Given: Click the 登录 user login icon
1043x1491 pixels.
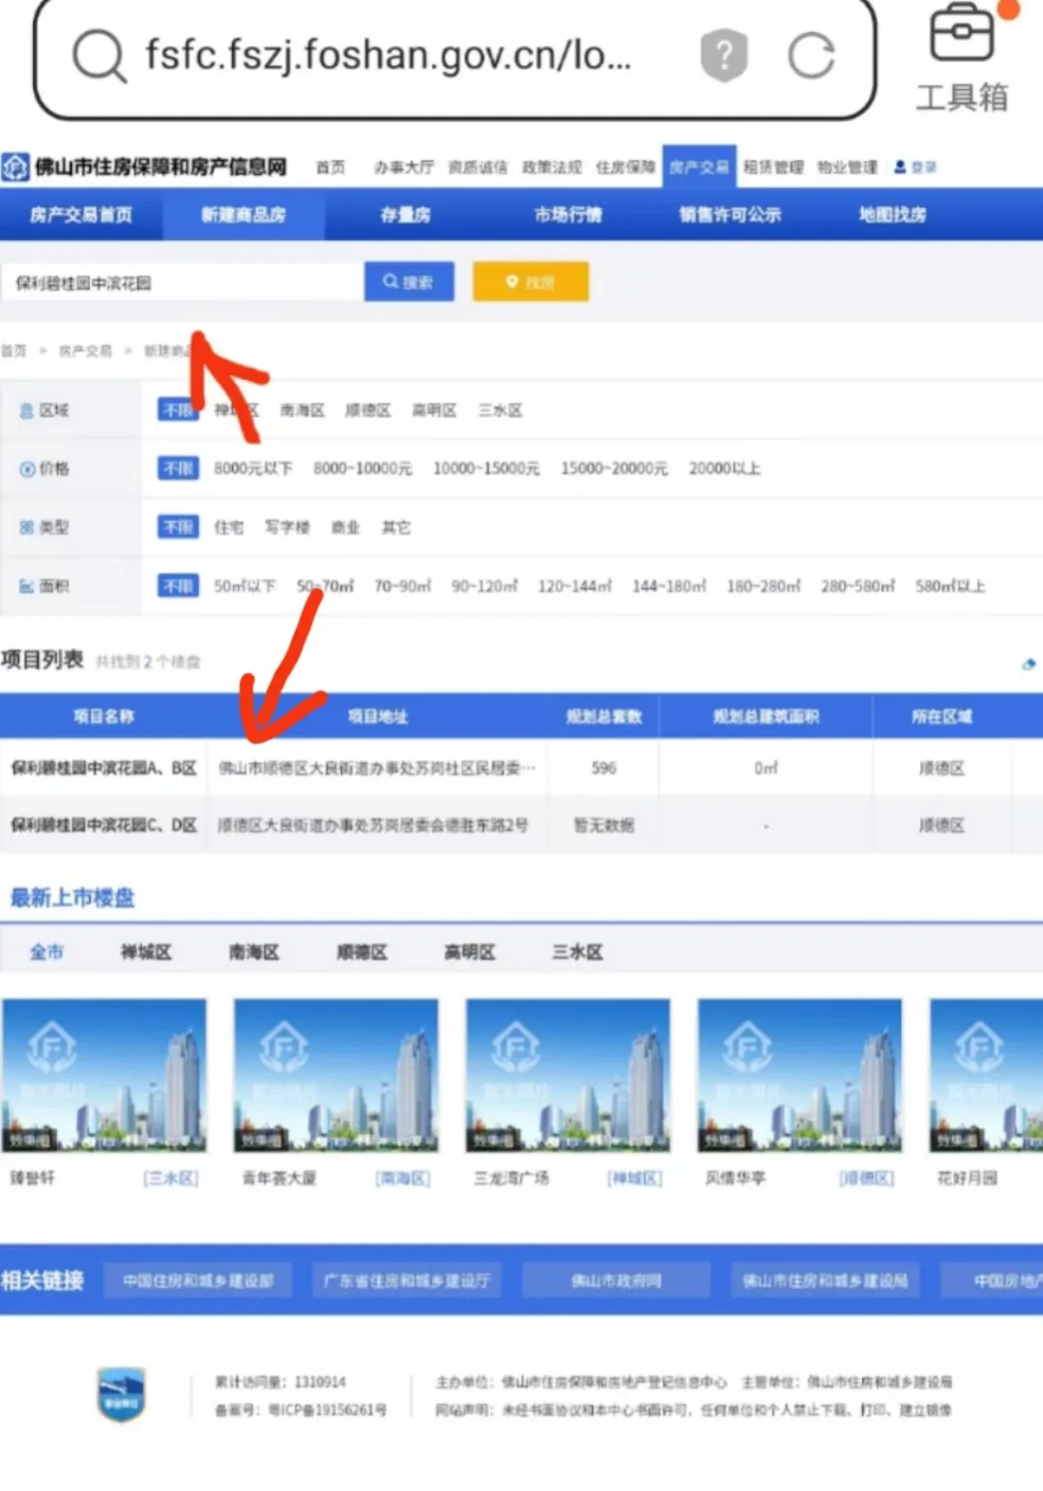Looking at the screenshot, I should pos(900,167).
